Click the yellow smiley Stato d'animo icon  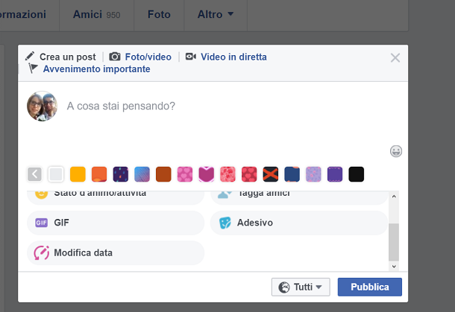[41, 194]
